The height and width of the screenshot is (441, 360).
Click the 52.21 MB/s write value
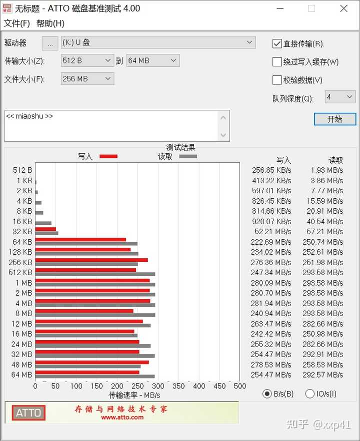(x=272, y=232)
